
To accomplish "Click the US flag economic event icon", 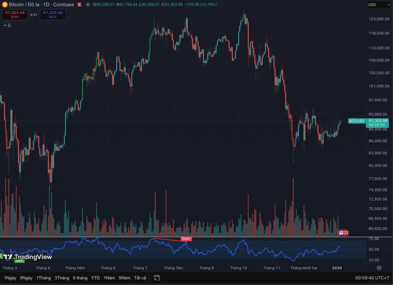I will (x=341, y=233).
